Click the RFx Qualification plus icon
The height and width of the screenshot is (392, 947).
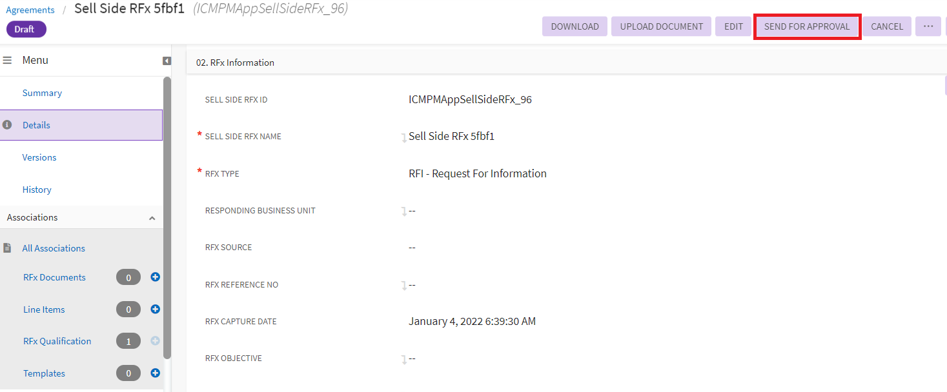155,341
